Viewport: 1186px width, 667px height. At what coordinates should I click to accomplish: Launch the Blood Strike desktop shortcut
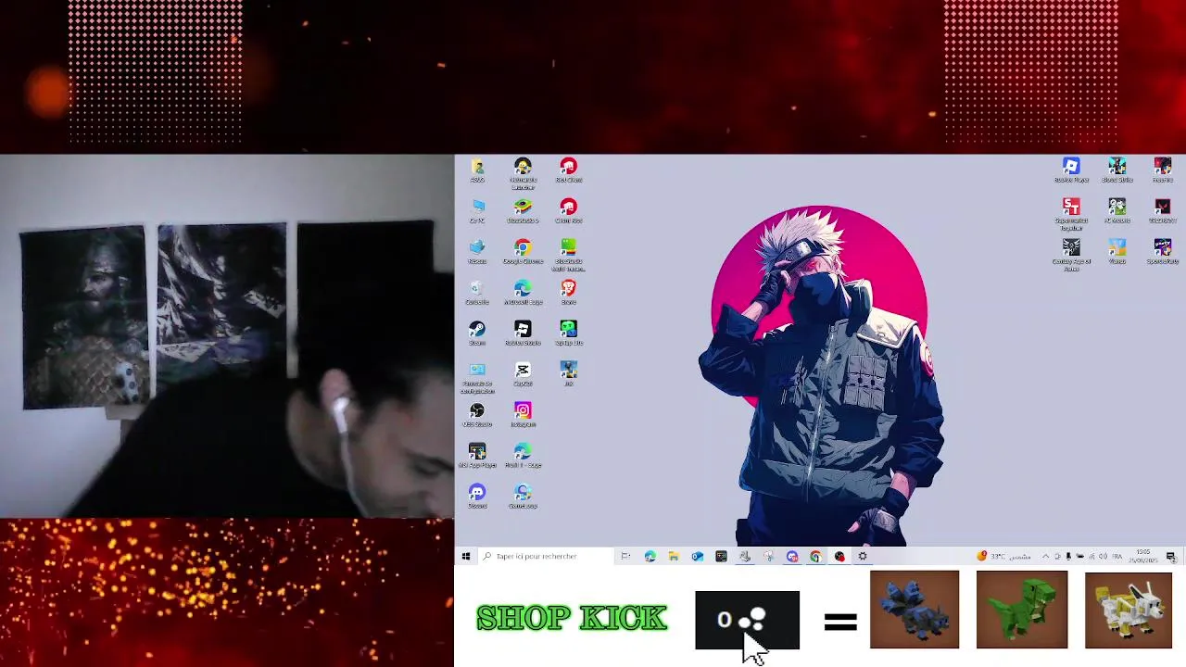[x=1117, y=170]
